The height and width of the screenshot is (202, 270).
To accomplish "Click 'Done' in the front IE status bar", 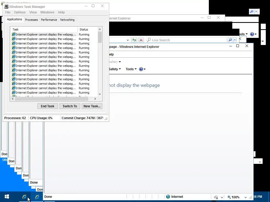I will point(48,197).
